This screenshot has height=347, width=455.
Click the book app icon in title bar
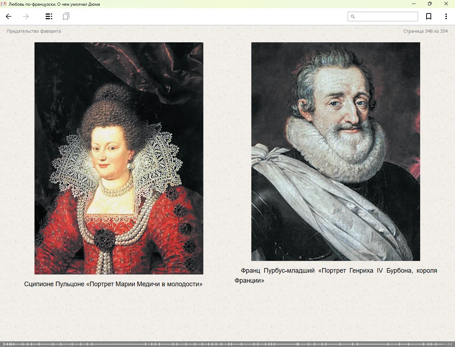(x=4, y=4)
